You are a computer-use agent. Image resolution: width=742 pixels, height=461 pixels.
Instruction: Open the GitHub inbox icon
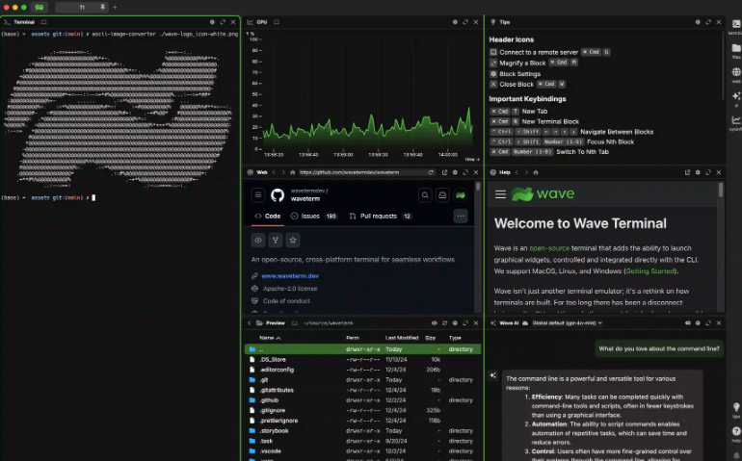click(442, 195)
